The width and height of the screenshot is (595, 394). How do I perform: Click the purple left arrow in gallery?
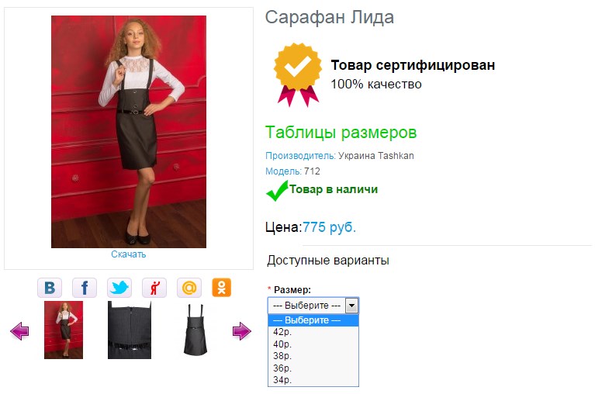19,331
